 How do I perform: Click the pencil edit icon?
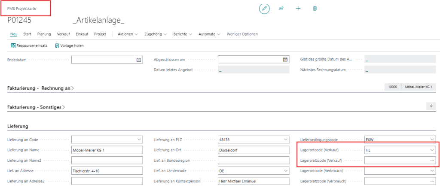coord(264,9)
